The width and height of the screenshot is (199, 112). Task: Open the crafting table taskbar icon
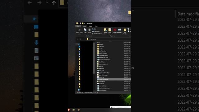pos(79,110)
